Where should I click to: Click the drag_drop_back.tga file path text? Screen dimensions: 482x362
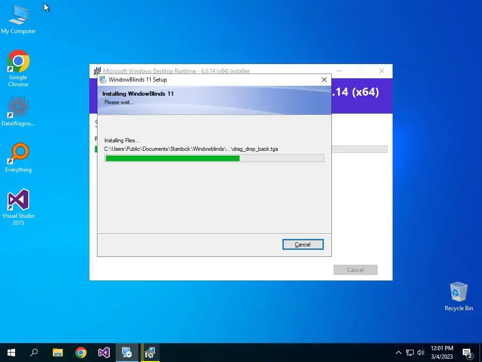pos(191,149)
